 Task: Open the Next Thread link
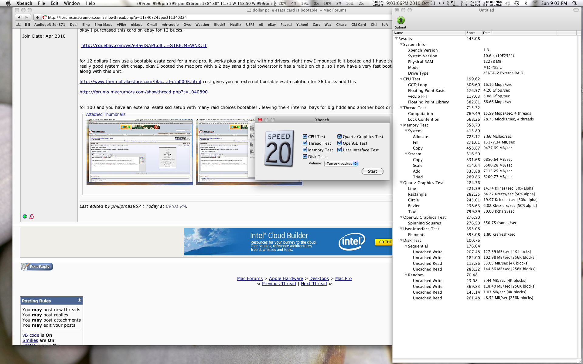click(314, 283)
